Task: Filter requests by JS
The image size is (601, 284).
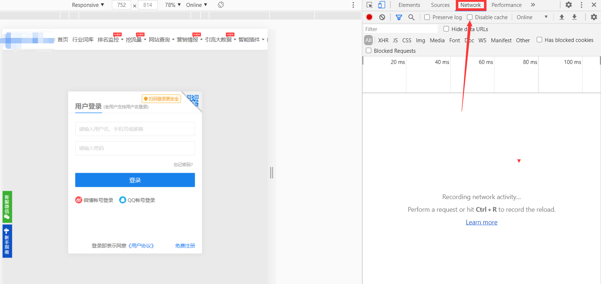Action: coord(395,40)
